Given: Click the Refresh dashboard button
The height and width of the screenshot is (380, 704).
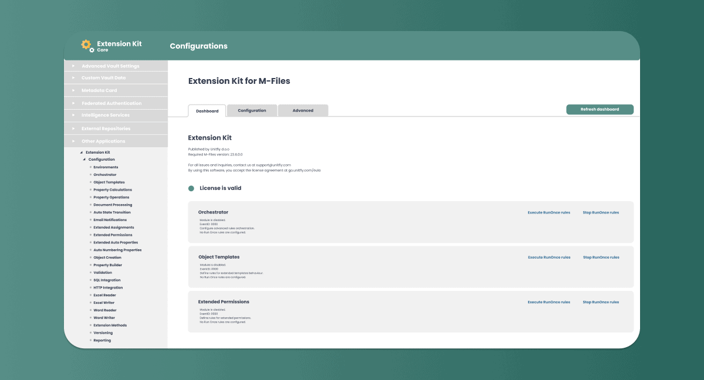Looking at the screenshot, I should pyautogui.click(x=600, y=109).
